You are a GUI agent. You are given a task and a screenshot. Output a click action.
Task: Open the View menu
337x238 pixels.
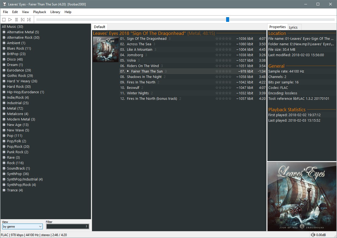pos(25,12)
